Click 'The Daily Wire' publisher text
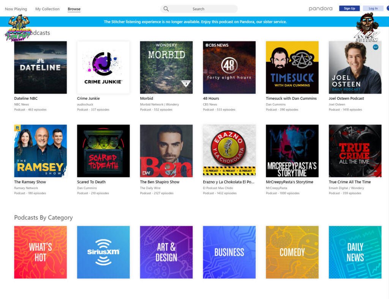This screenshot has height=299, width=389. click(150, 188)
